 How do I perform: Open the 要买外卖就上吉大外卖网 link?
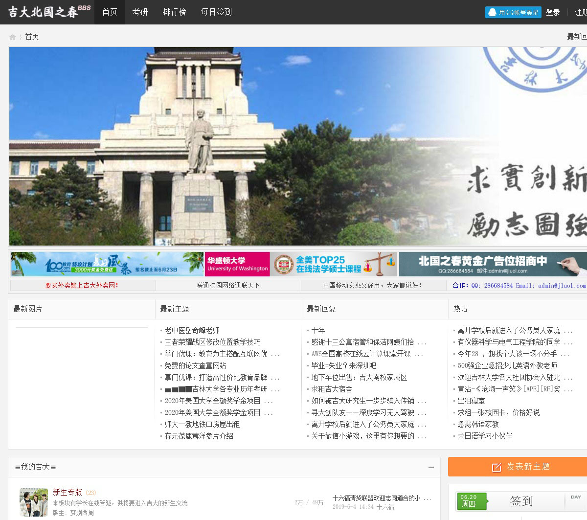pyautogui.click(x=82, y=285)
